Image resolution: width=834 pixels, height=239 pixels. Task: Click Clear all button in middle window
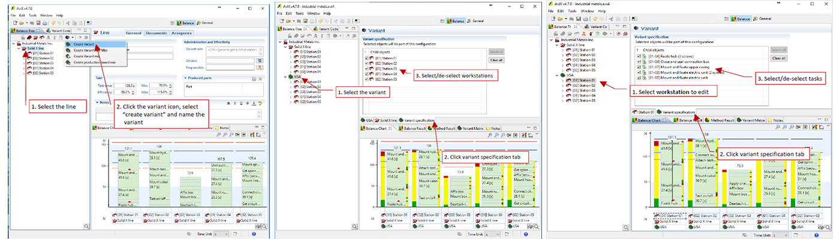[x=496, y=60]
